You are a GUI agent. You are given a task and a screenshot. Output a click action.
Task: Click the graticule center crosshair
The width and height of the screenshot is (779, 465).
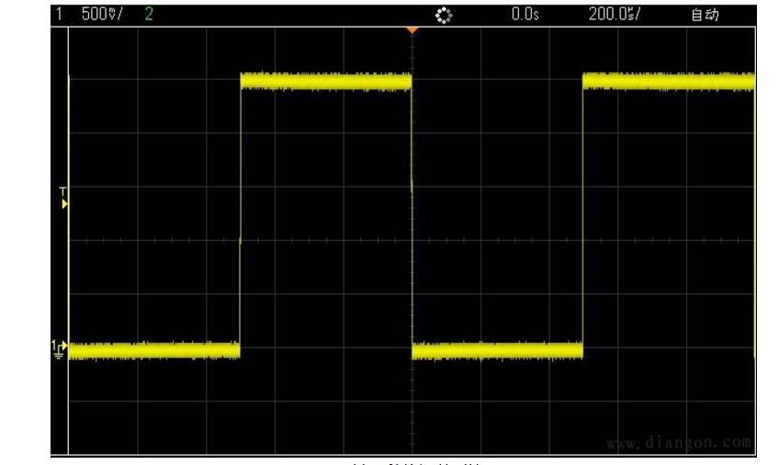point(412,241)
